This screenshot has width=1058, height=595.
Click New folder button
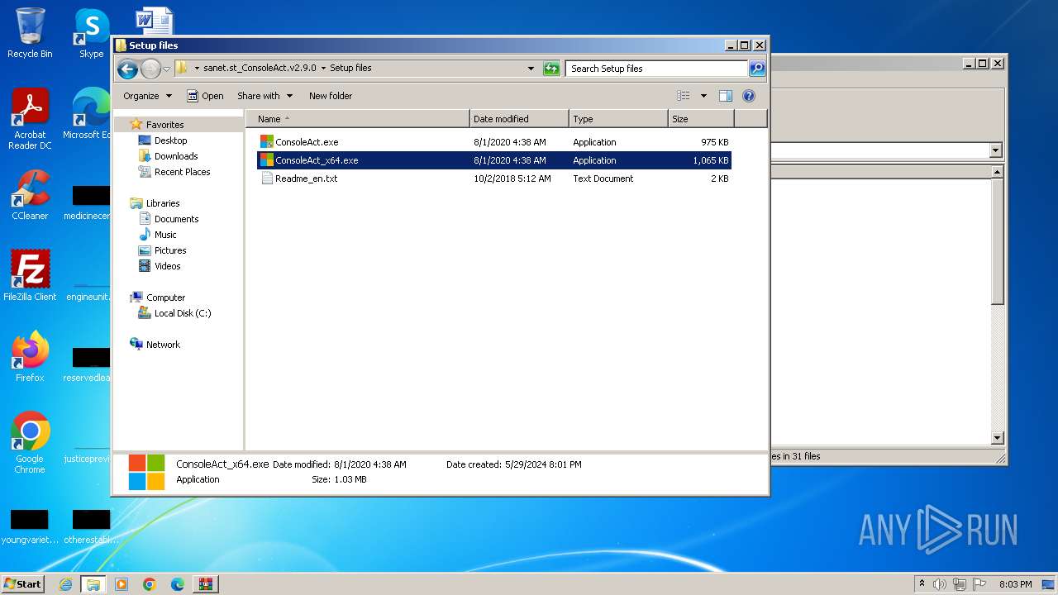tap(331, 96)
